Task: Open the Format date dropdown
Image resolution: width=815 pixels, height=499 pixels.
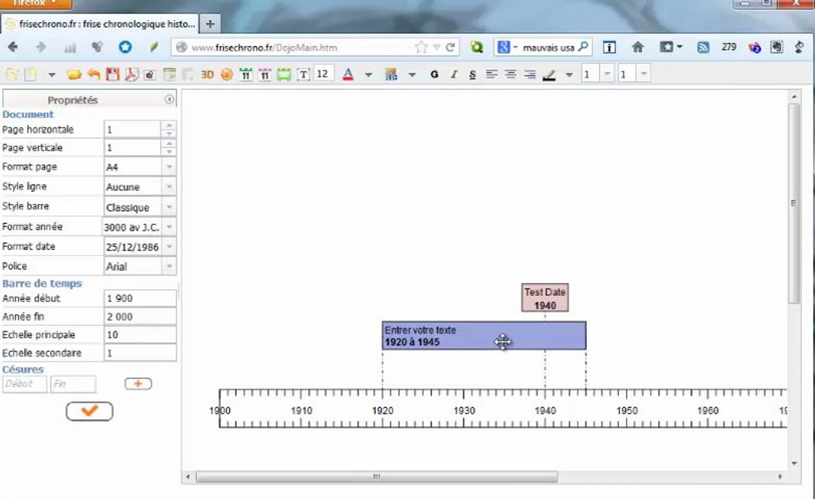Action: click(x=169, y=247)
